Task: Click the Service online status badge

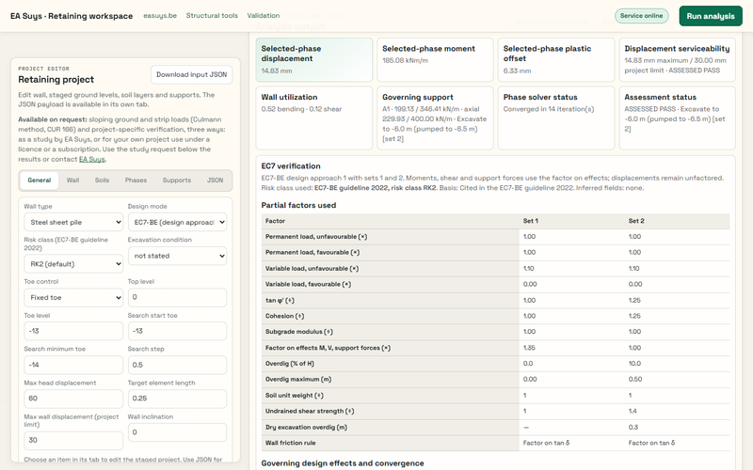Action: (x=641, y=16)
